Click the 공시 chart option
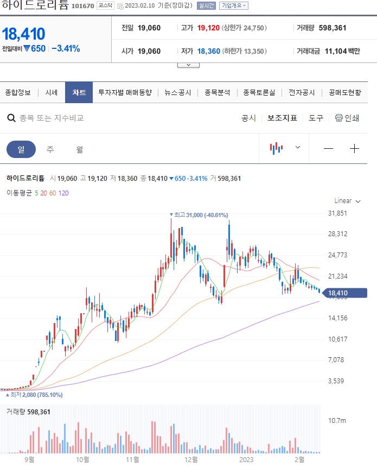 coord(248,118)
